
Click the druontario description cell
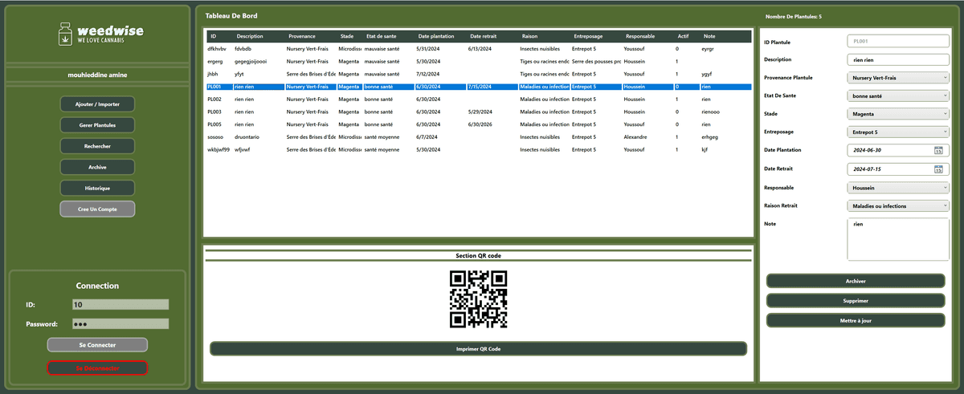pyautogui.click(x=250, y=137)
